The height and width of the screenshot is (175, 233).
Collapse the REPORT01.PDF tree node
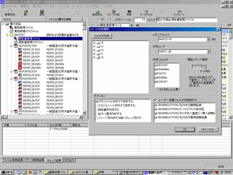click(11, 46)
